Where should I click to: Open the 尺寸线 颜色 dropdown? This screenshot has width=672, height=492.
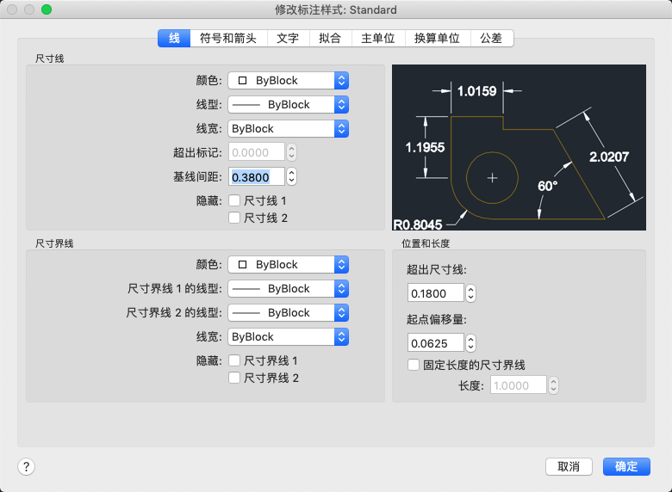point(288,81)
